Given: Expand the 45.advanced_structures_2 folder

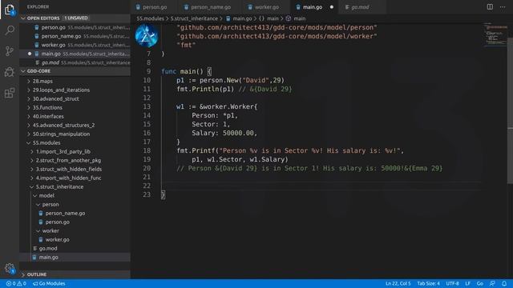Looking at the screenshot, I should tap(75, 125).
